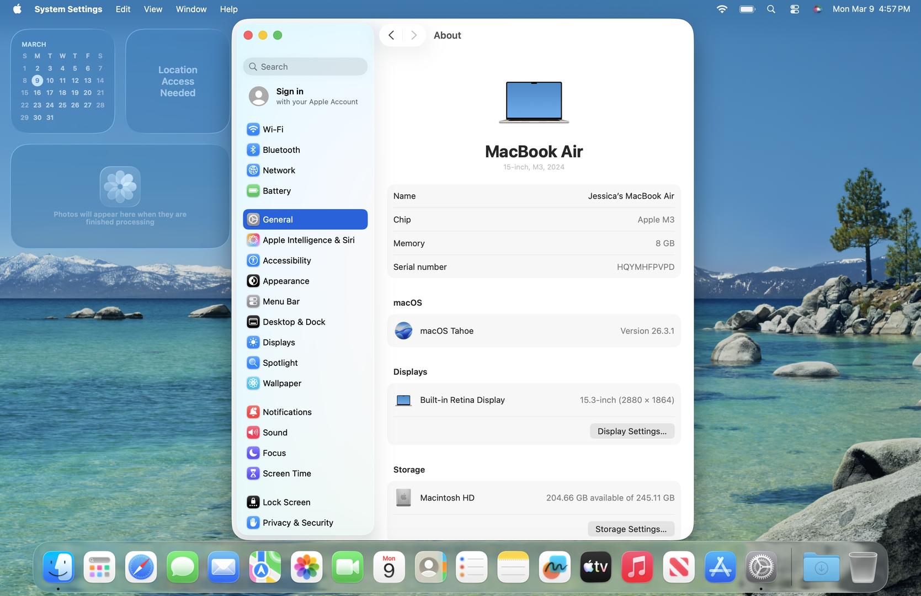Click the settings Search field
Image resolution: width=921 pixels, height=596 pixels.
[x=305, y=67]
